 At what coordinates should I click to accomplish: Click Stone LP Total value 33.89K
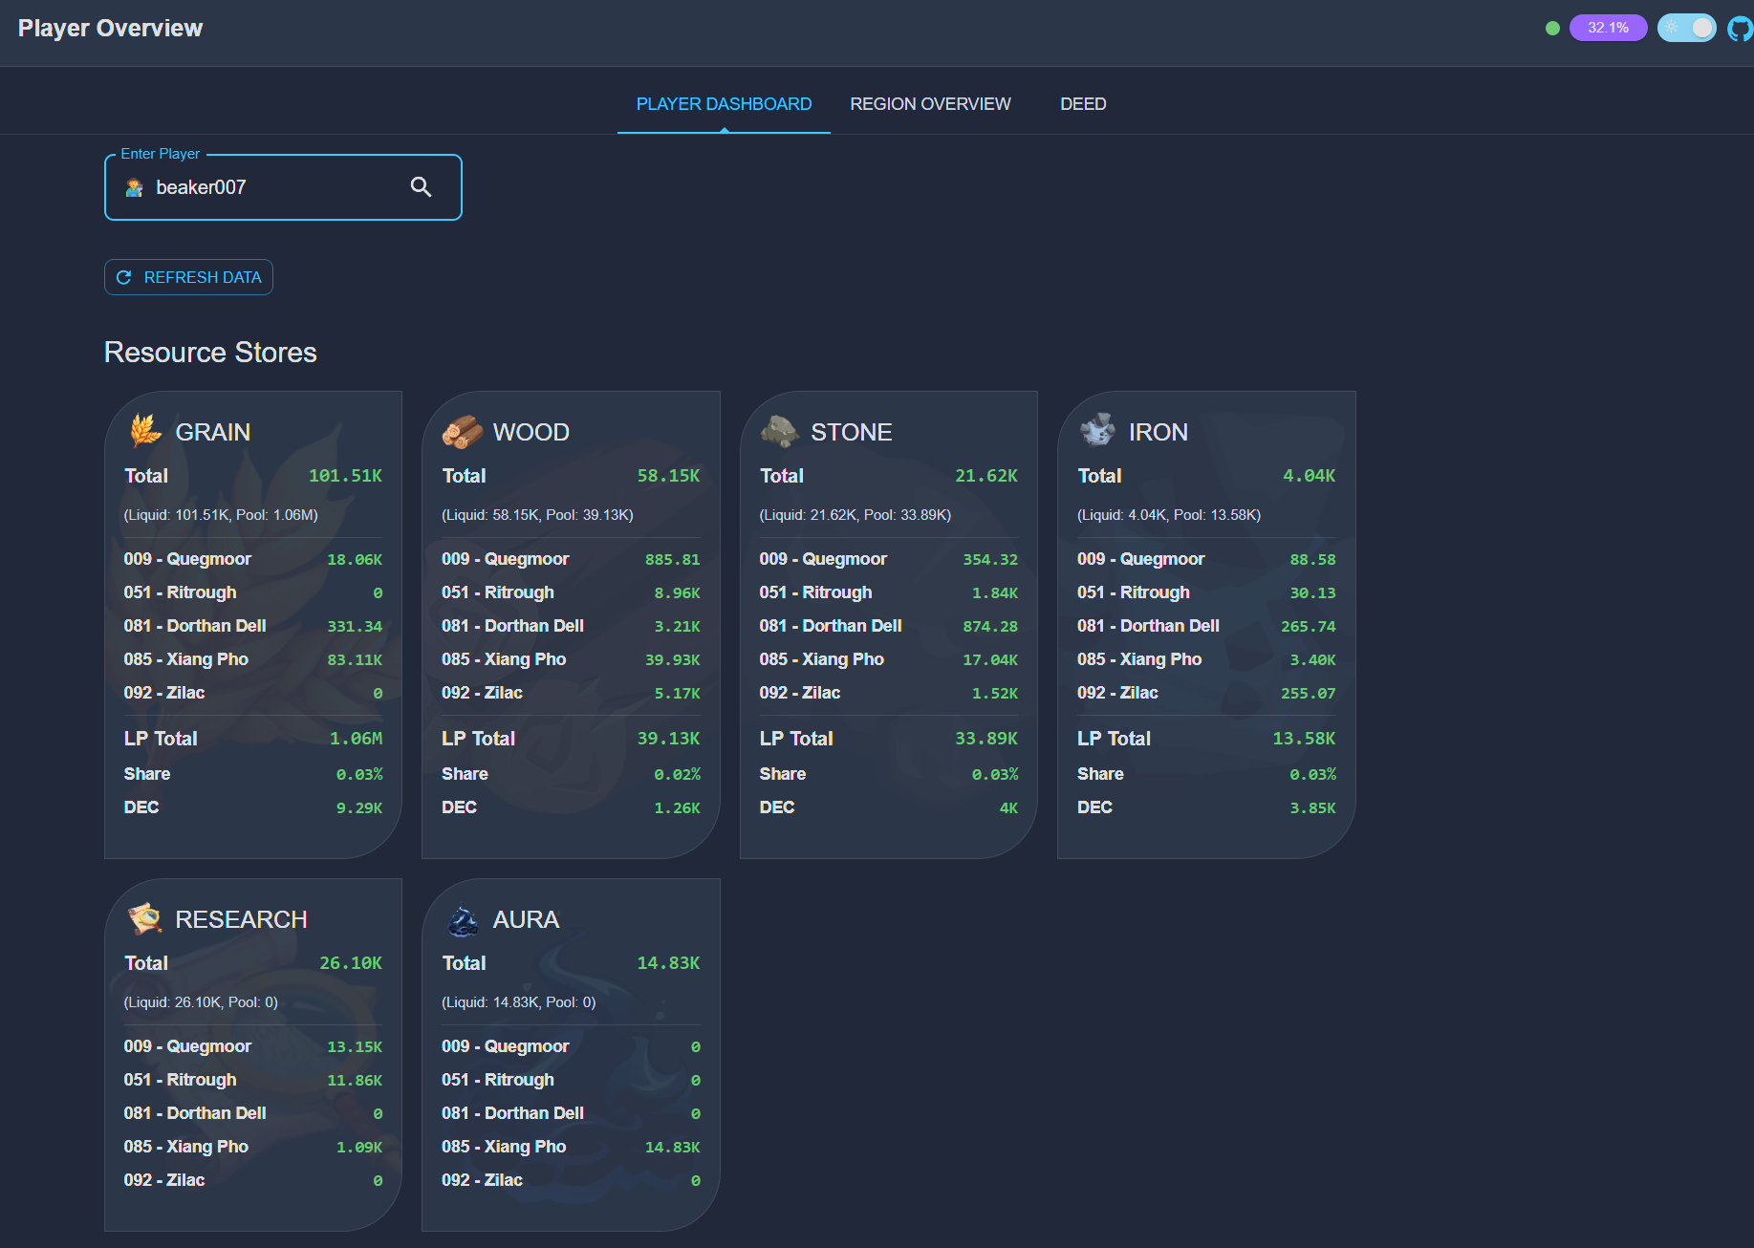[986, 739]
